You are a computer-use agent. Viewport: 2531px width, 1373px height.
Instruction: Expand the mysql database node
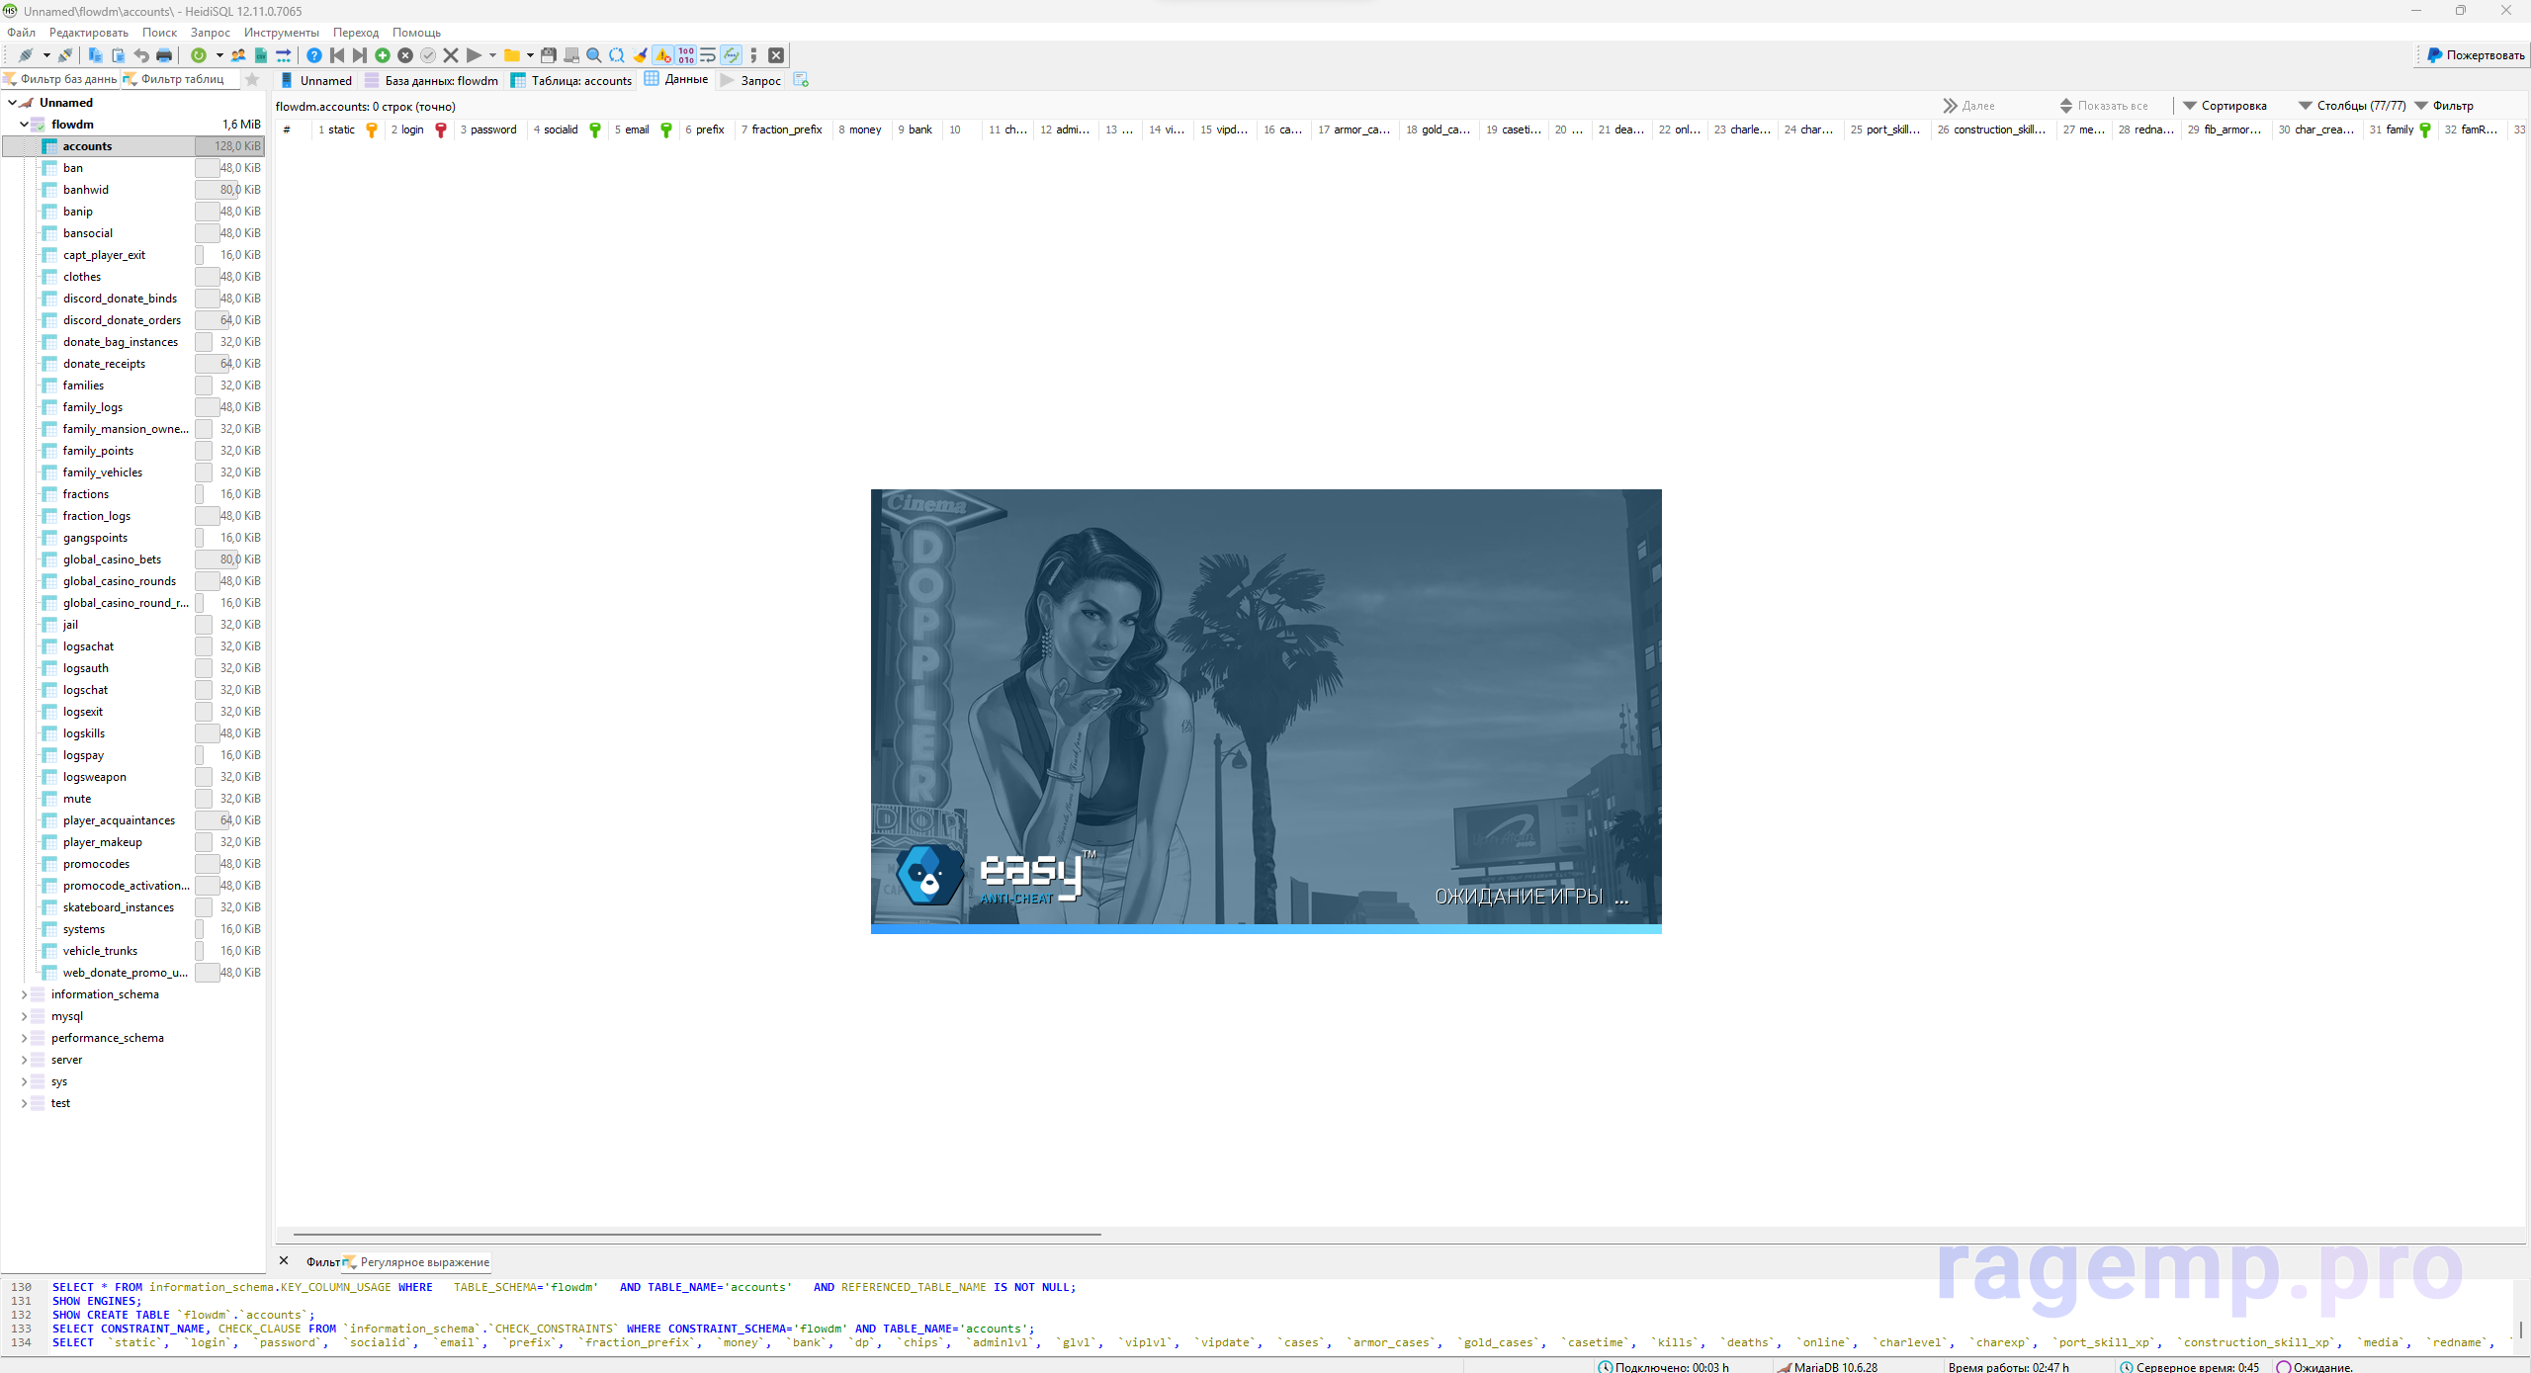(24, 1016)
